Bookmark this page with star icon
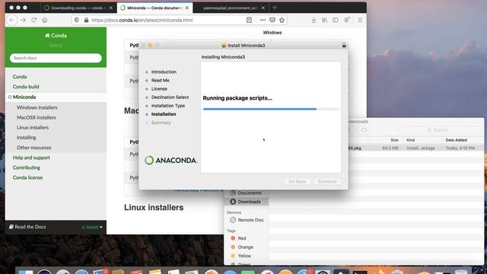Image resolution: width=487 pixels, height=274 pixels. [x=282, y=20]
